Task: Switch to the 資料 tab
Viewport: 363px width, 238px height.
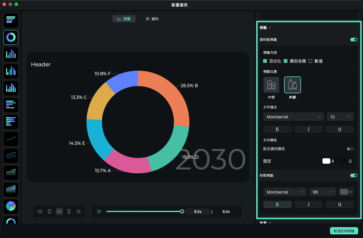Action: pos(152,19)
